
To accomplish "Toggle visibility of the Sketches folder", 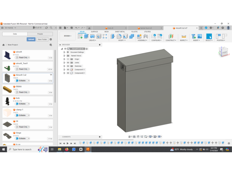I will point(68,66).
